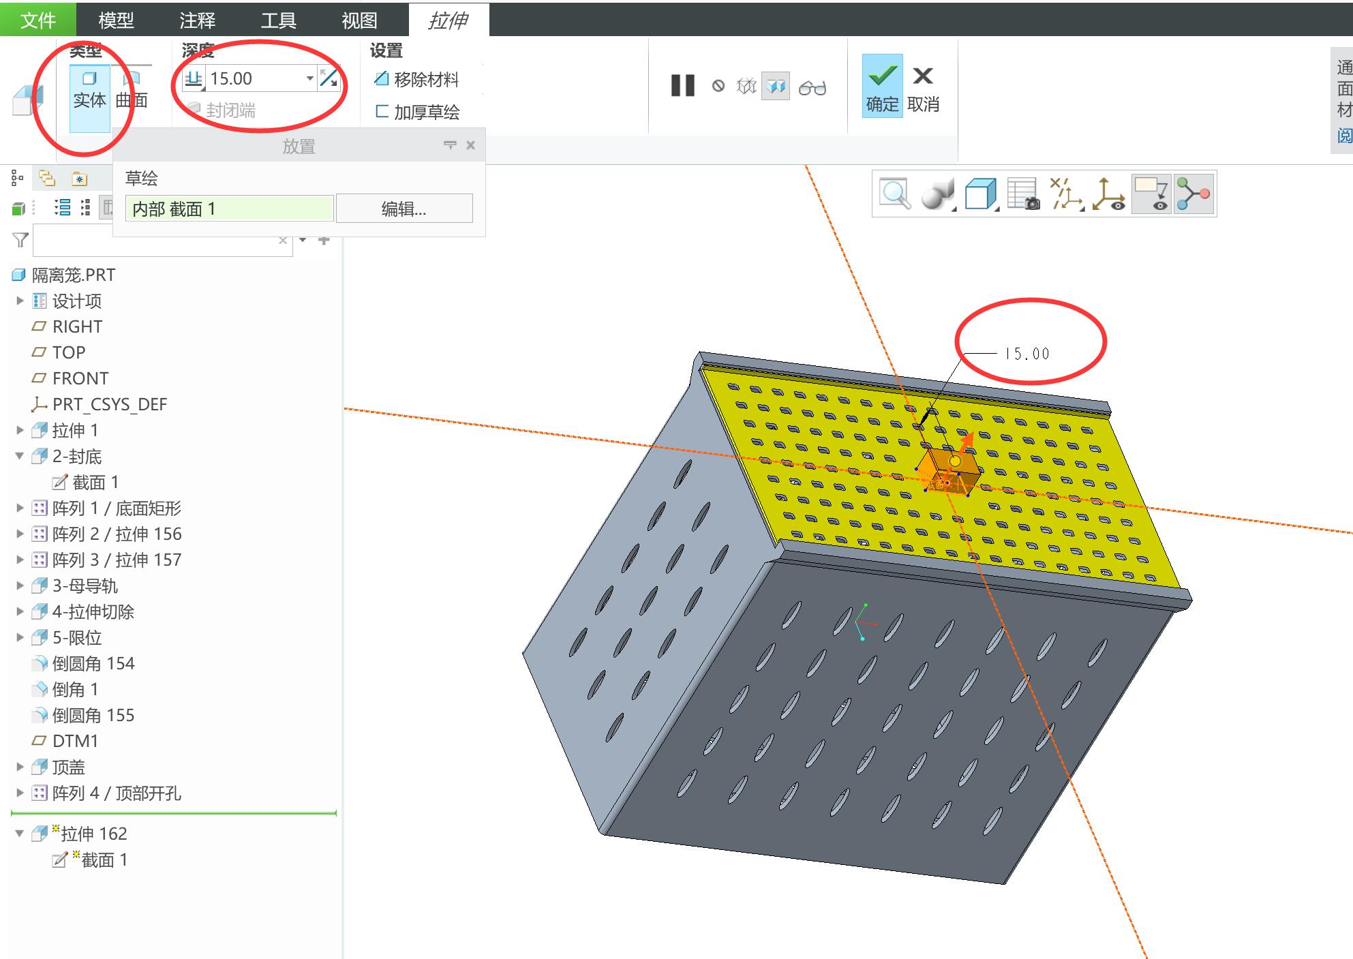Click the Refit zoom magnifier icon
The width and height of the screenshot is (1353, 959).
(894, 194)
